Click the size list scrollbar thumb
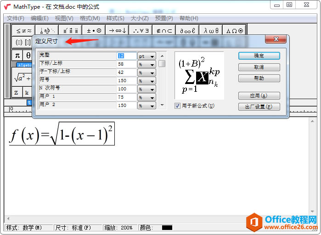The width and height of the screenshot is (321, 235). 162,64
